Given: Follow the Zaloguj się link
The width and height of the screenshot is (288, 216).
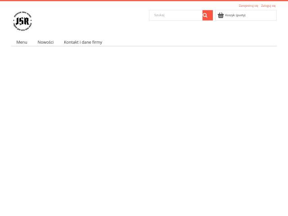Looking at the screenshot, I should 268,6.
